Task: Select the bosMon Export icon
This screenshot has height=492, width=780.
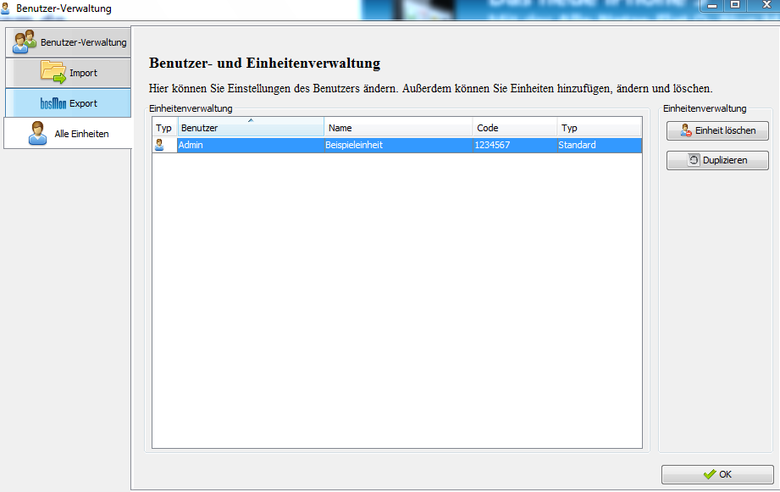Action: 53,103
